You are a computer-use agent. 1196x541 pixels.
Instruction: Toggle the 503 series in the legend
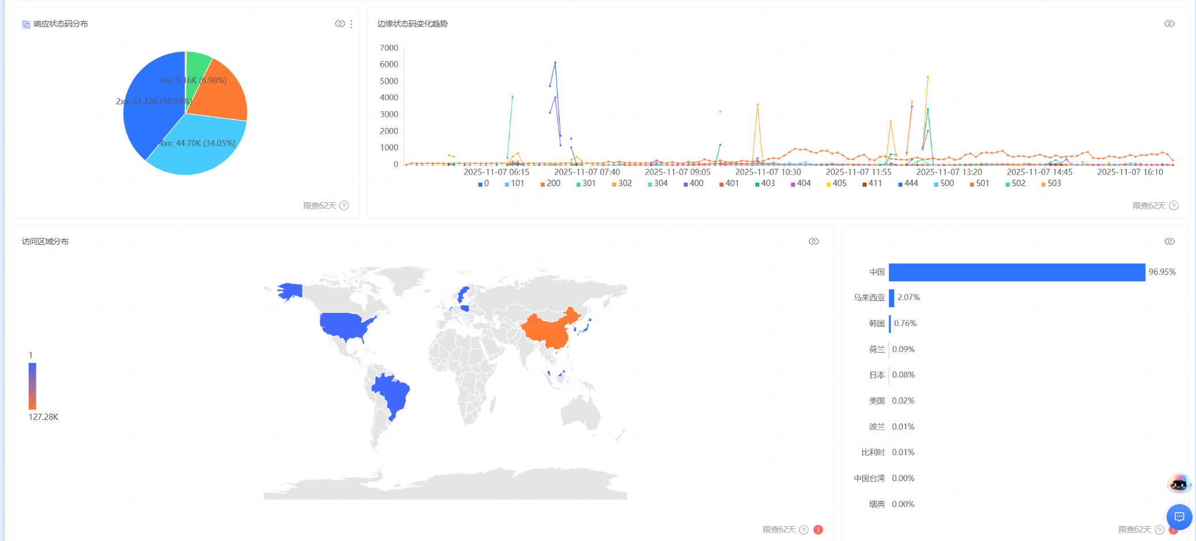(1051, 184)
